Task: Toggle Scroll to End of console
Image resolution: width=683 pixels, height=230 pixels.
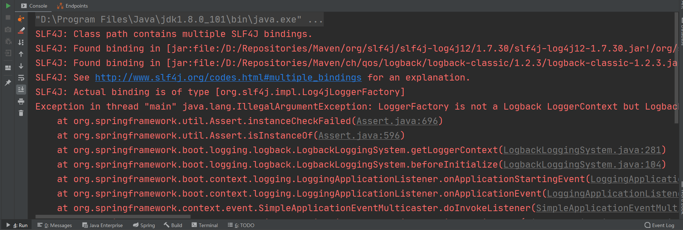Action: (x=21, y=90)
